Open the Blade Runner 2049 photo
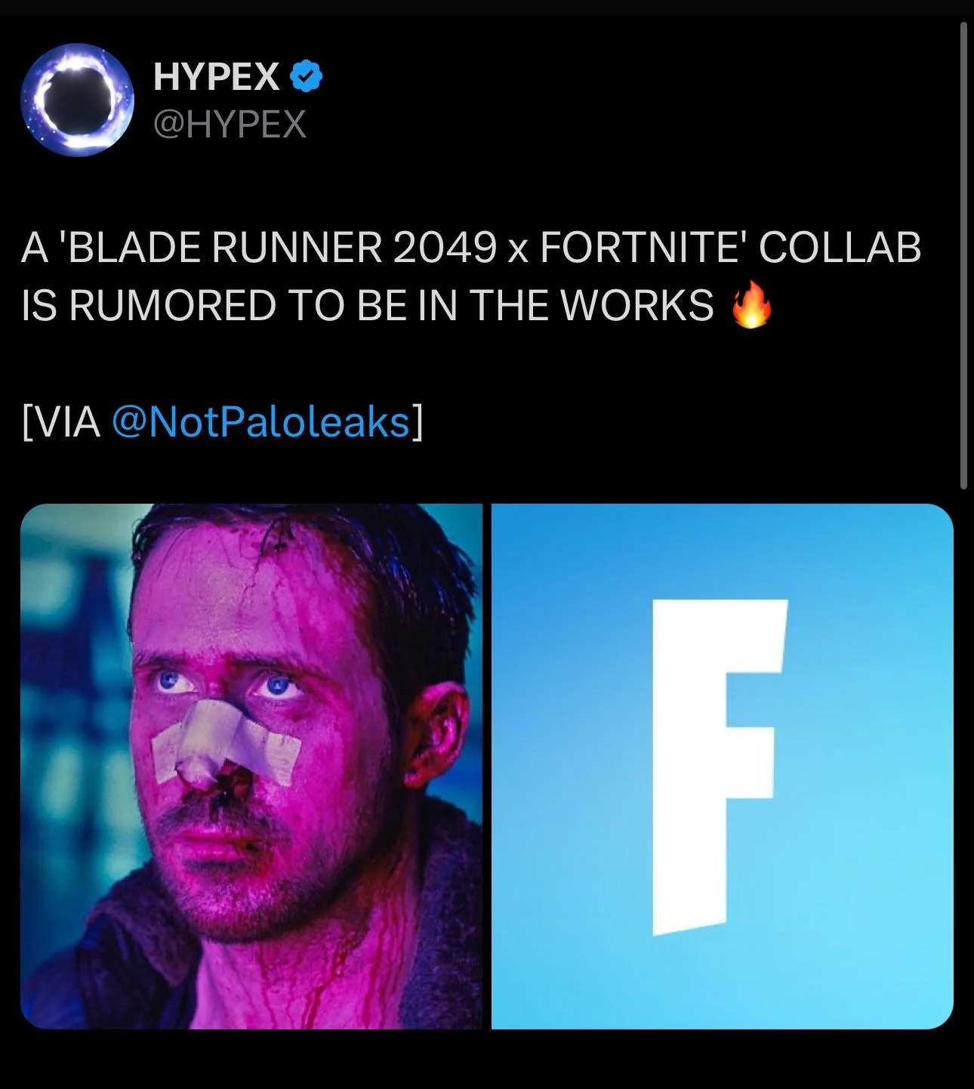The width and height of the screenshot is (974, 1089). click(x=251, y=766)
